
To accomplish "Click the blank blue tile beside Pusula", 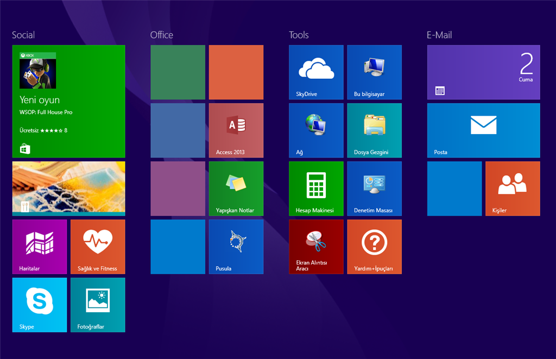I will coord(178,247).
